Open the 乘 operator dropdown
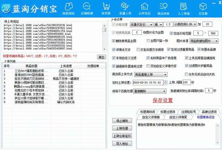The height and width of the screenshot is (150, 222). [158, 25]
